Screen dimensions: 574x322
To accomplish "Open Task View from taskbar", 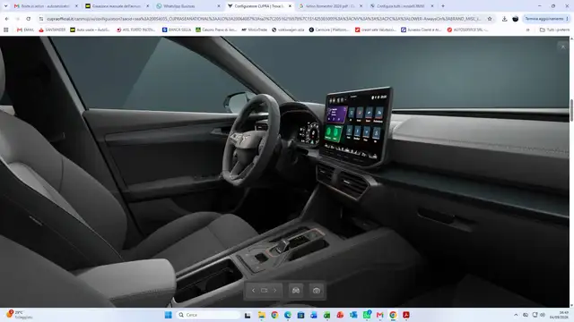I will [x=248, y=315].
